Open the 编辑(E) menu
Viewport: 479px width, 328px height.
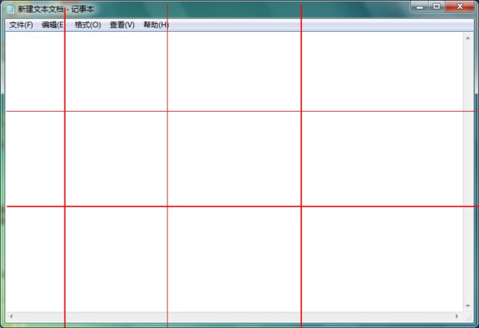(53, 25)
